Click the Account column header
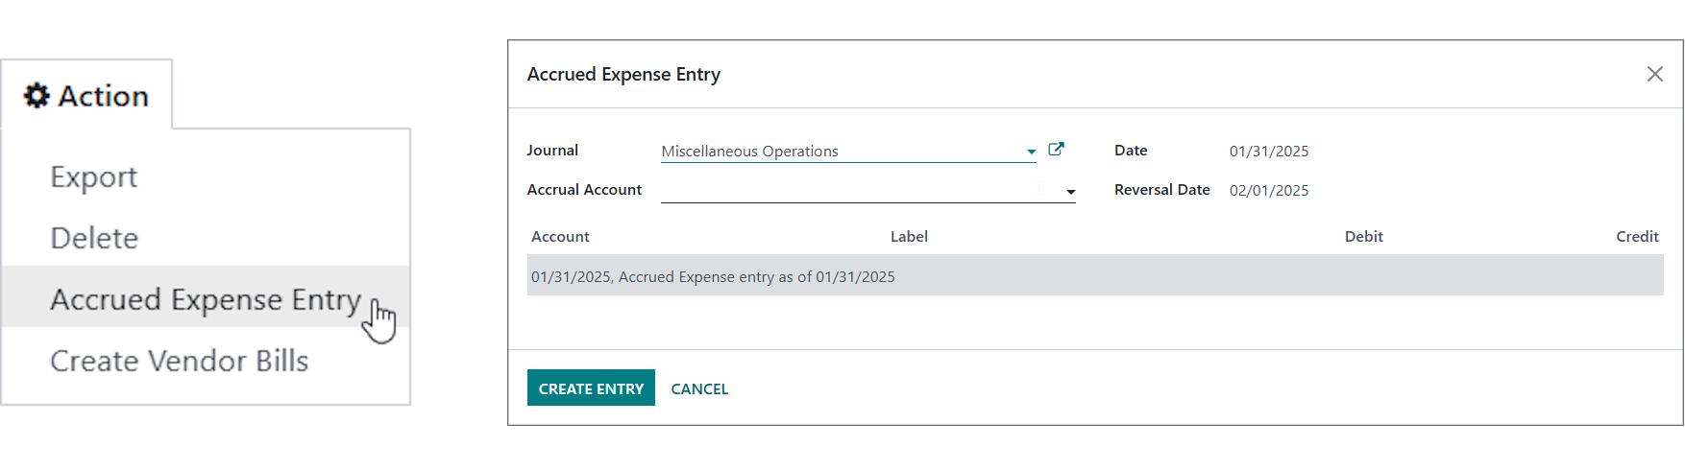 click(560, 236)
